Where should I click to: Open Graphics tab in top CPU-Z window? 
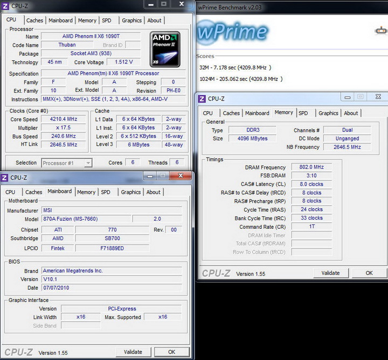click(131, 20)
